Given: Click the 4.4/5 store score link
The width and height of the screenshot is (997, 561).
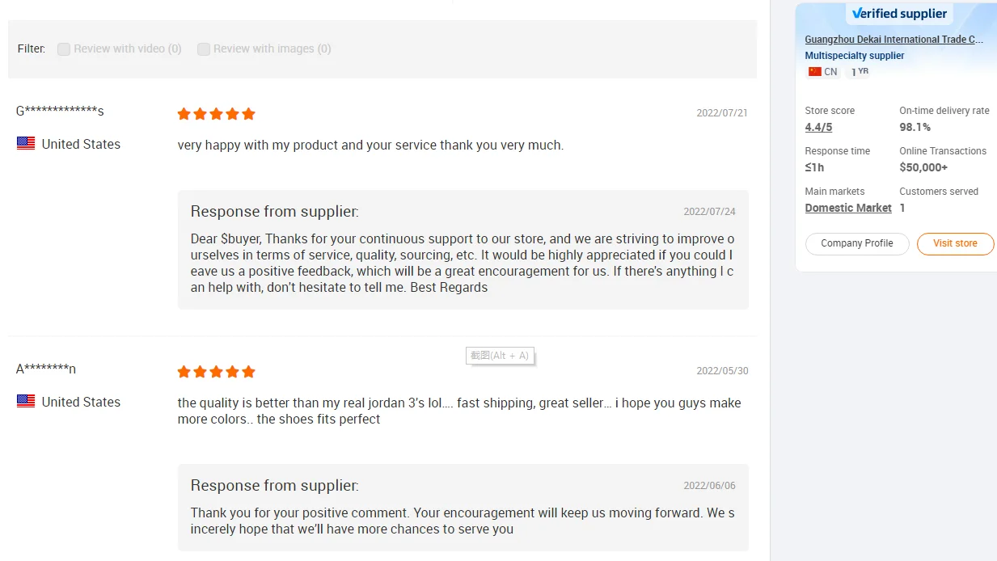Looking at the screenshot, I should coord(818,127).
